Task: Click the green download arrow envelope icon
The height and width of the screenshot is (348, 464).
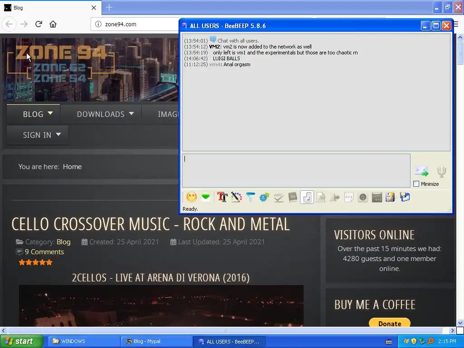Action: tap(206, 197)
